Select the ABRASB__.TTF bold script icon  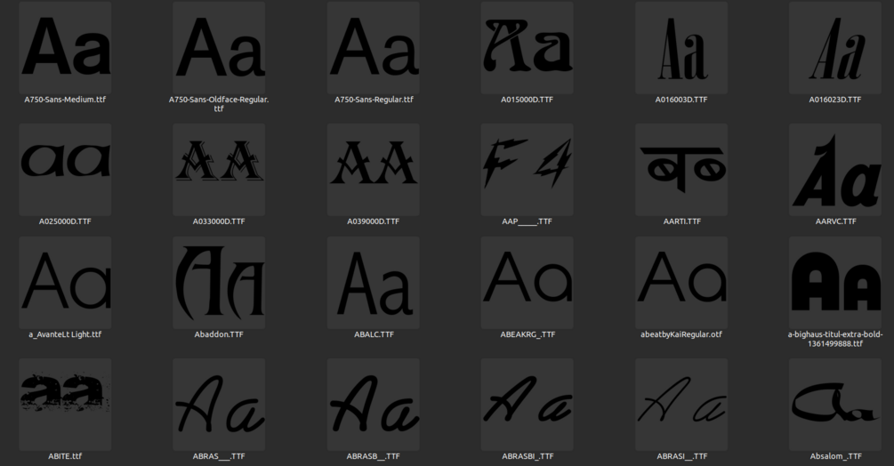[x=374, y=405]
